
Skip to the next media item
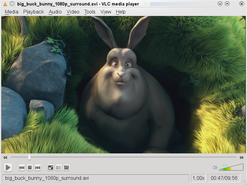pos(37,168)
